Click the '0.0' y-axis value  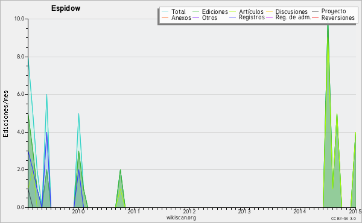click(21, 207)
